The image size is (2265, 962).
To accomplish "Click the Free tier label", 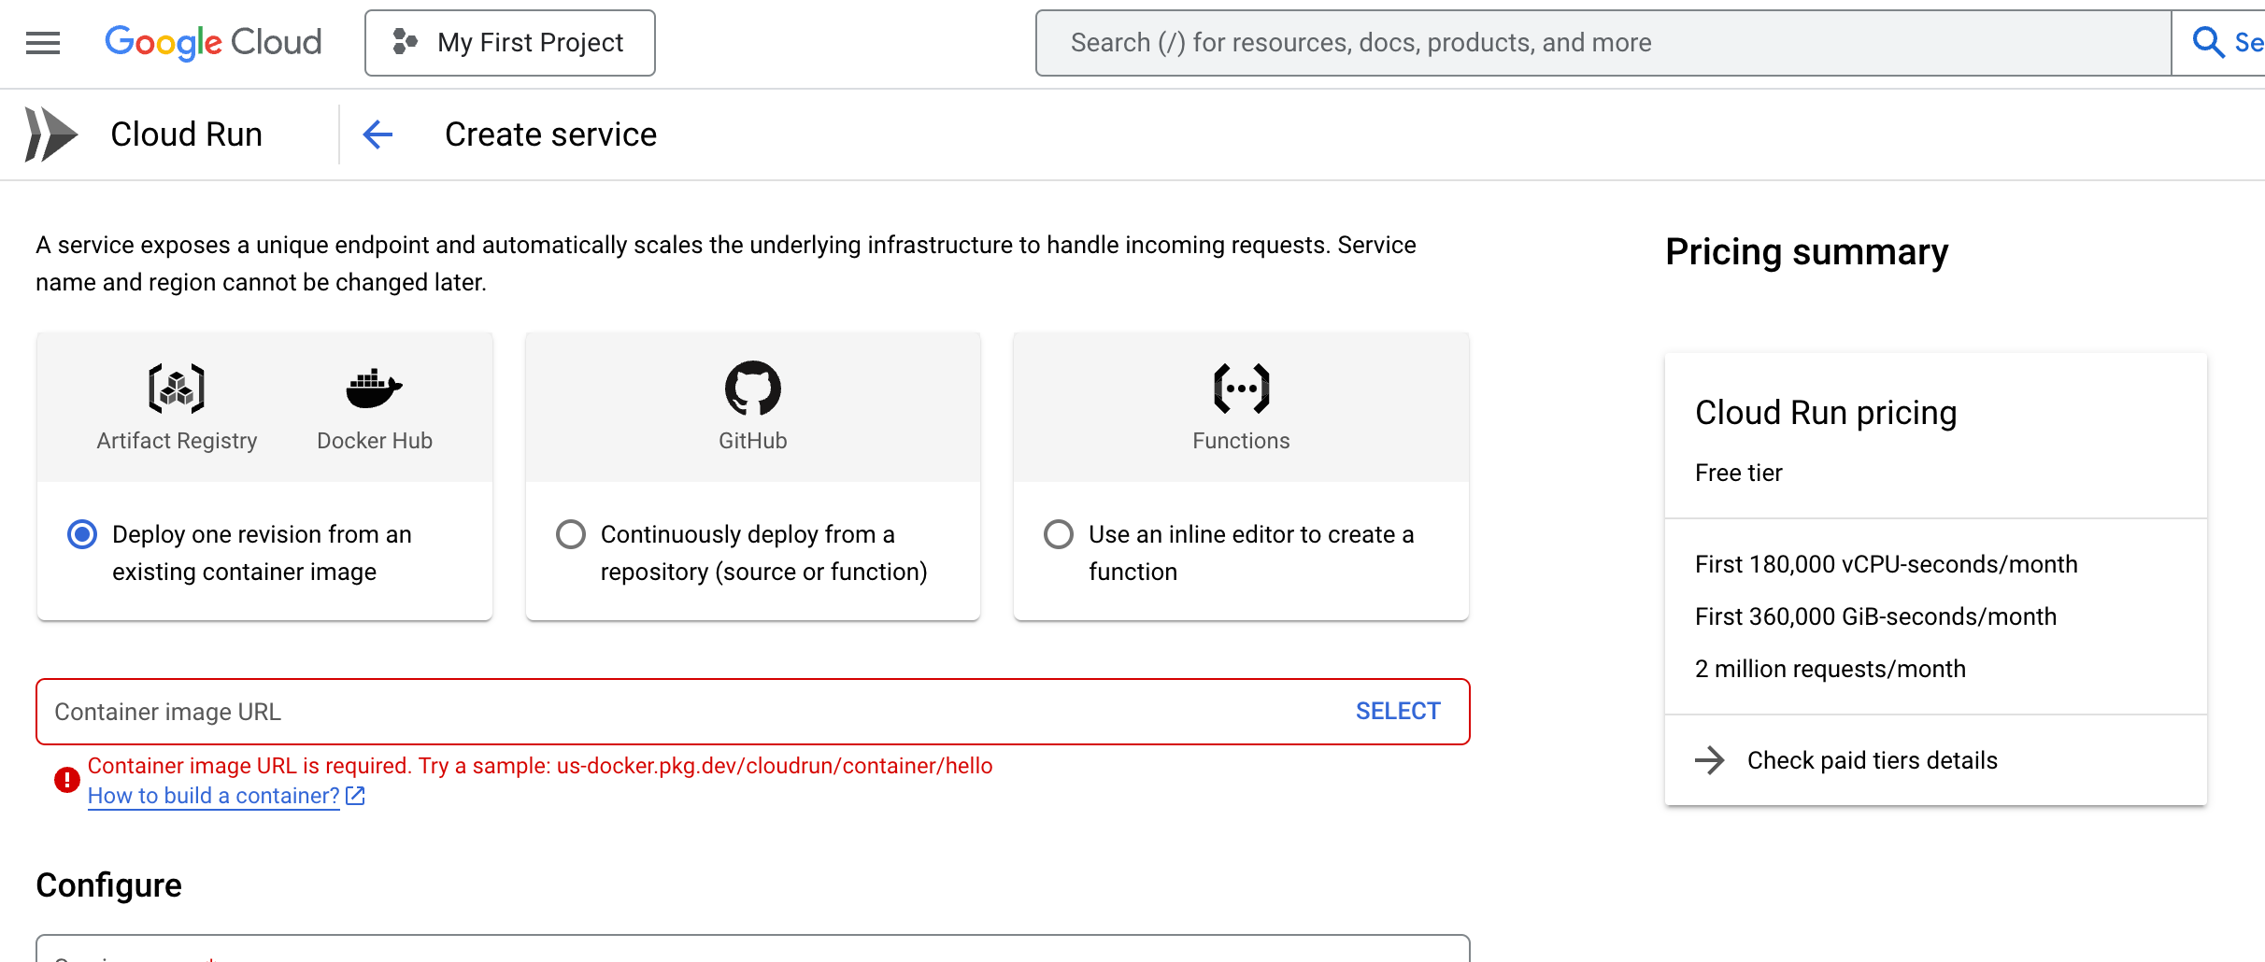I will click(x=1738, y=473).
